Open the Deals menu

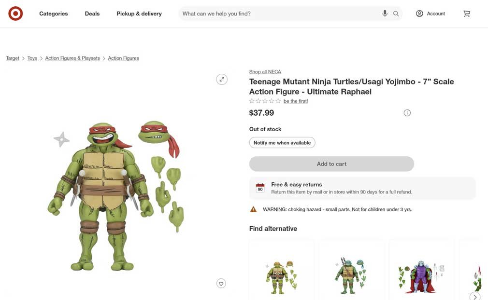pos(92,14)
